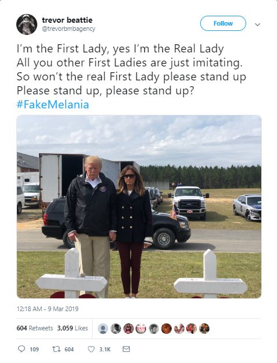Click the retweet arrows icon
Image resolution: width=277 pixels, height=363 pixels.
coord(56,349)
